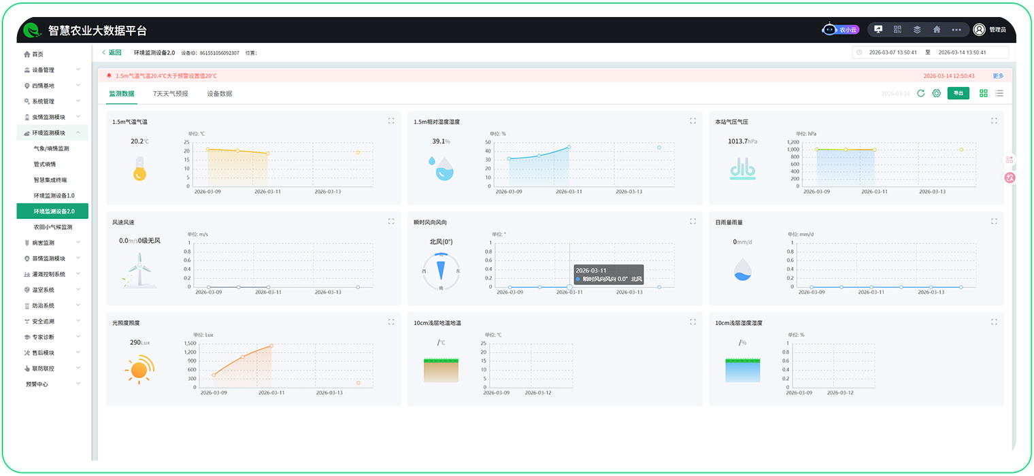Switch to grid card view
This screenshot has width=1034, height=476.
(x=983, y=93)
